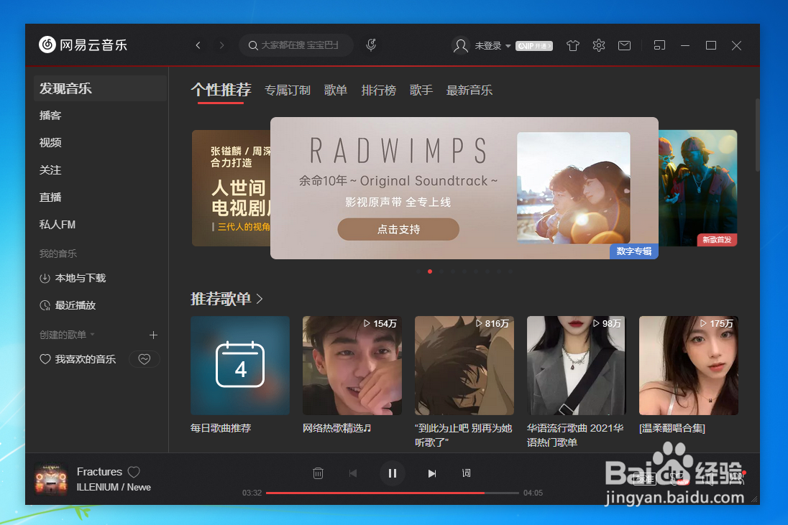
Task: Toggle the lyrics 词 display
Action: [467, 473]
